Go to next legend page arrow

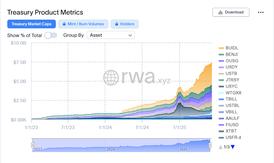(233, 147)
